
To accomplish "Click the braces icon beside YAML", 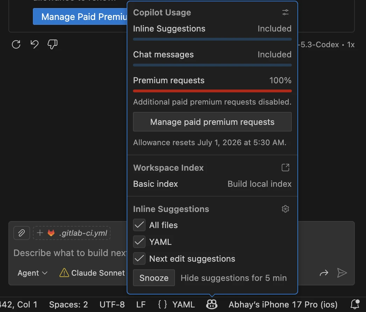I will [162, 305].
